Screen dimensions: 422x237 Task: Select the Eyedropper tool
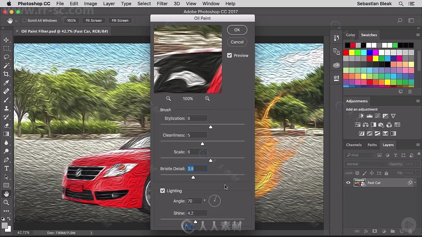click(x=6, y=83)
